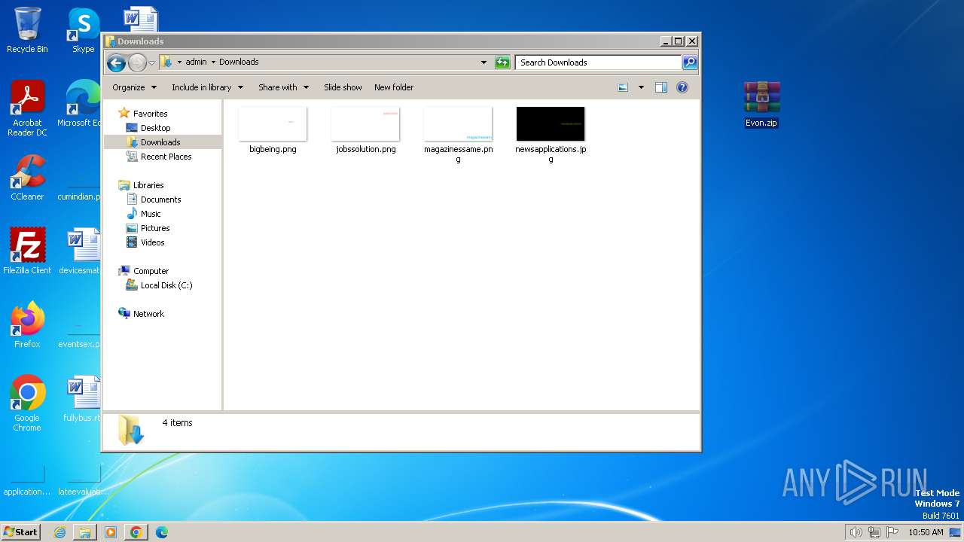This screenshot has width=964, height=542.
Task: Expand the address bar previous locations dropdown
Action: 484,62
